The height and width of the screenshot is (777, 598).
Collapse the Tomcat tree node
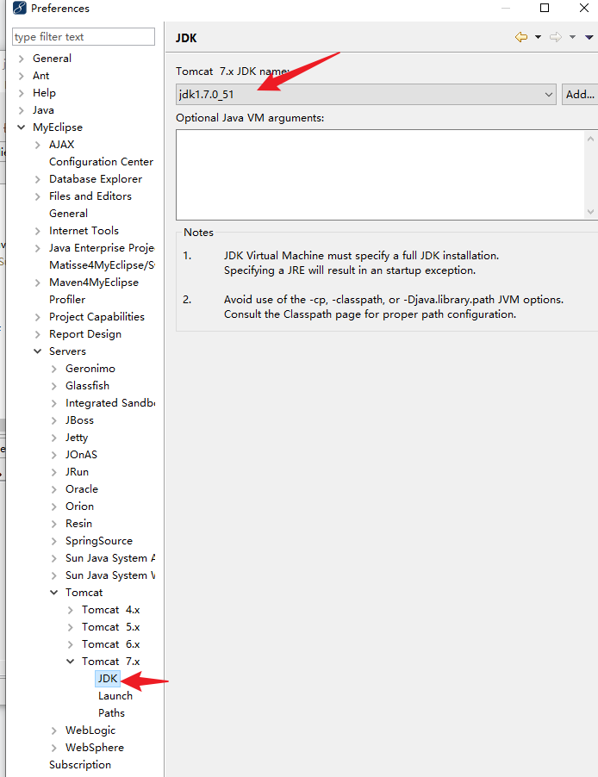point(54,593)
